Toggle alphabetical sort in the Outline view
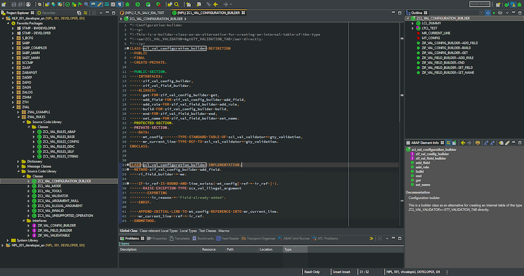This screenshot has height=276, width=524. [x=487, y=12]
